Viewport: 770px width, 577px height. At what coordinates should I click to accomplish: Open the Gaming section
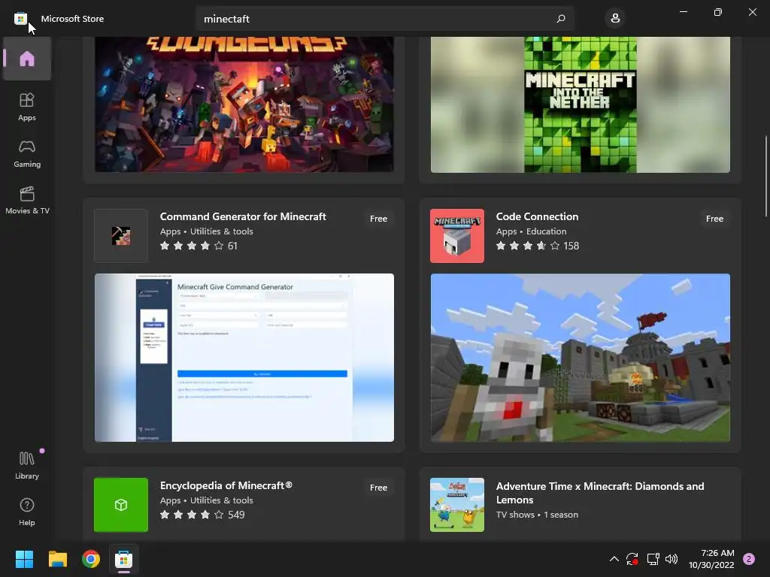(x=27, y=153)
